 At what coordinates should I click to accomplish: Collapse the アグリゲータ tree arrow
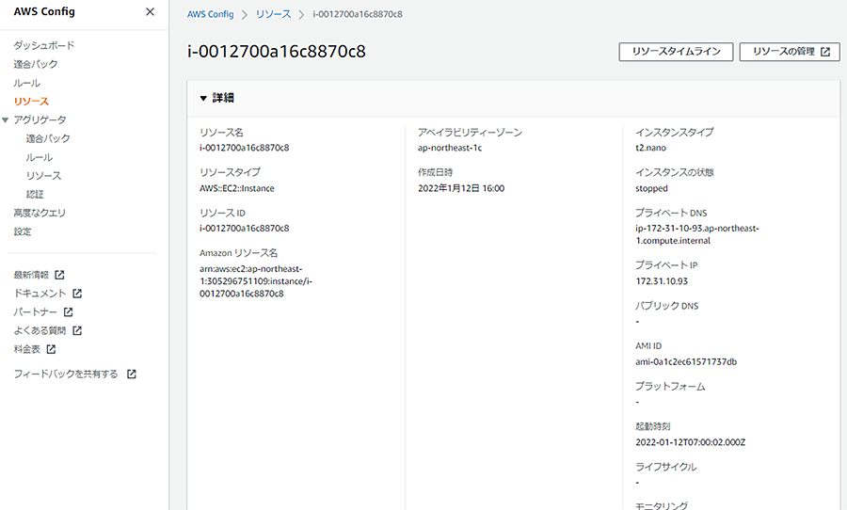click(6, 120)
